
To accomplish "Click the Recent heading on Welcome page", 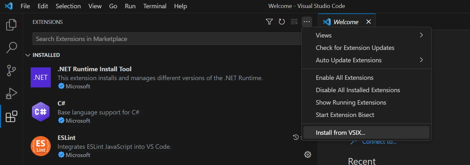I will [362, 161].
